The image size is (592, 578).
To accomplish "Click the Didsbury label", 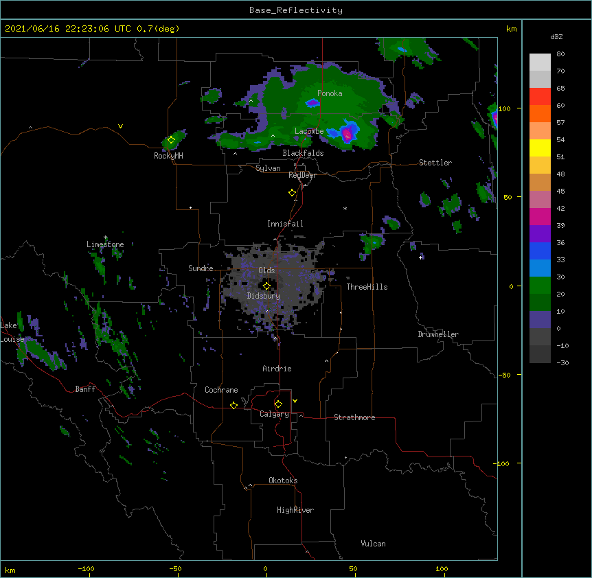I will pyautogui.click(x=264, y=296).
